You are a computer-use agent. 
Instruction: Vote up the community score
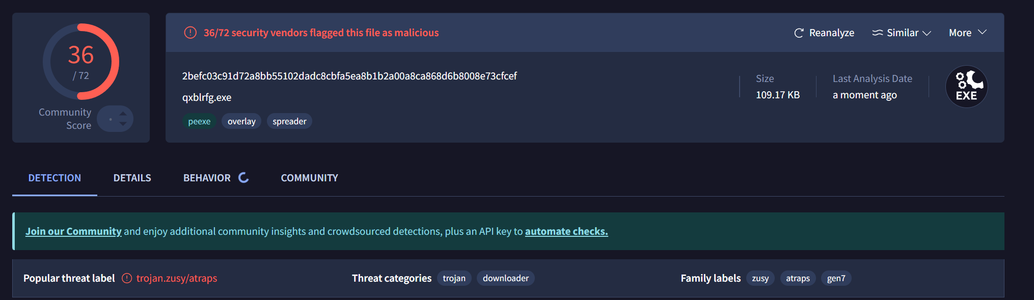coord(123,114)
